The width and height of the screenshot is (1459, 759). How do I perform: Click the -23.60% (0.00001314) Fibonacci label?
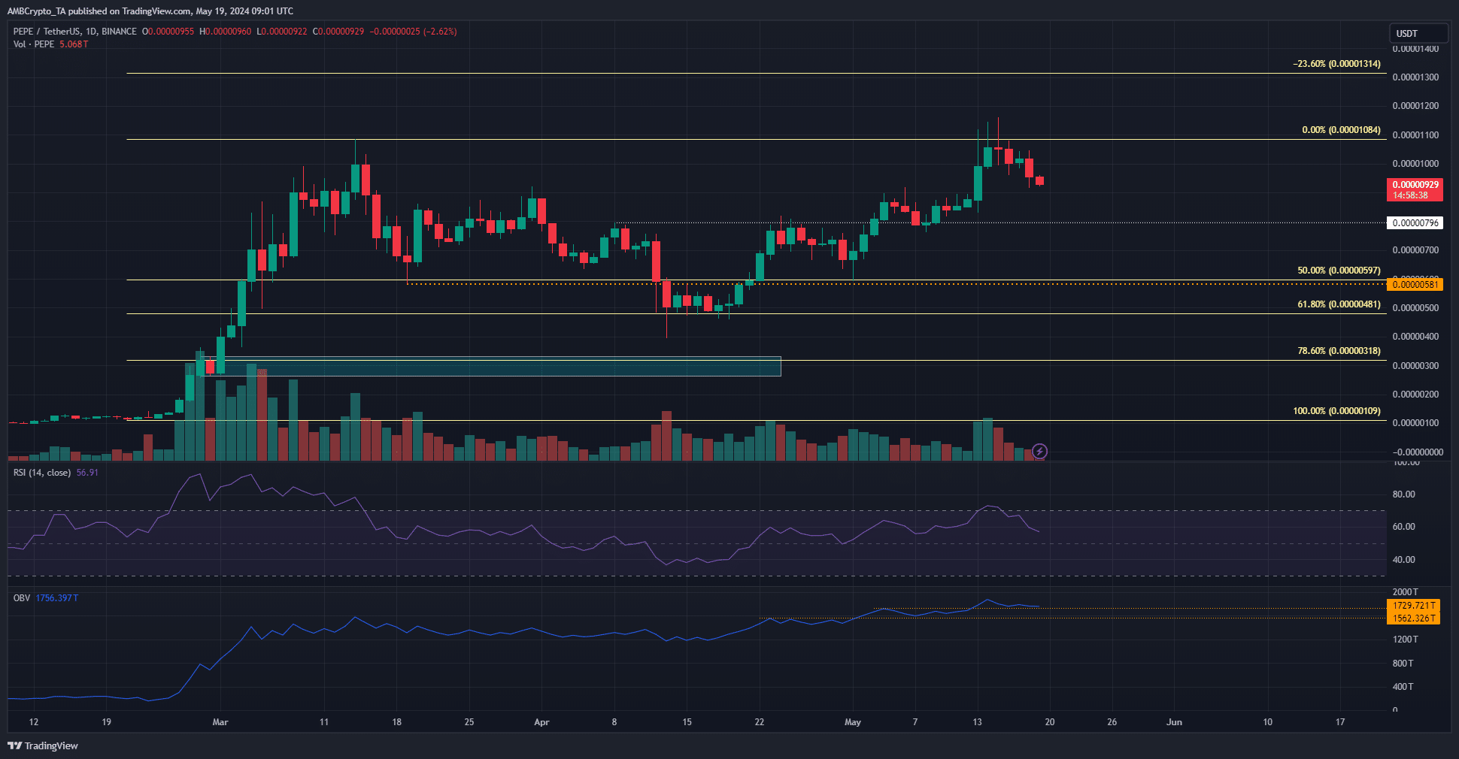tap(1336, 64)
